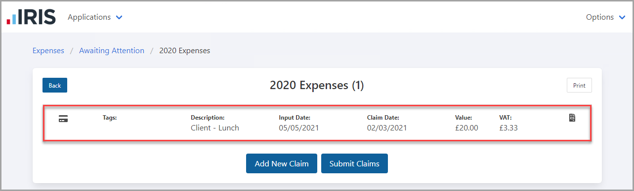
Task: Click the Claim Date 02/03/2021 value
Action: (x=387, y=128)
